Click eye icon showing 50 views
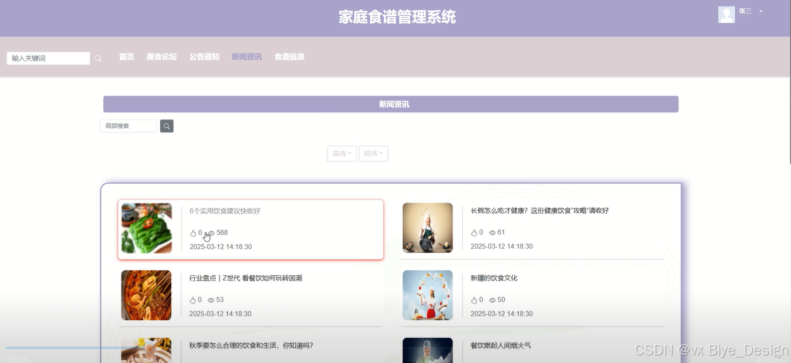This screenshot has width=791, height=363. click(x=492, y=300)
